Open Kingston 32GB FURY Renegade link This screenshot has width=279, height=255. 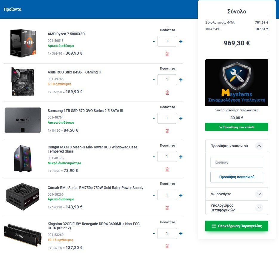(94, 226)
